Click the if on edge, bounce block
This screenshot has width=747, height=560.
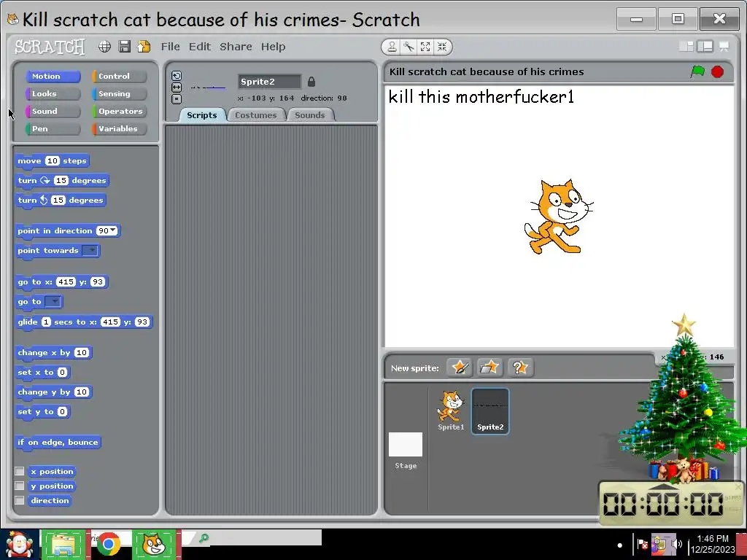tap(58, 443)
